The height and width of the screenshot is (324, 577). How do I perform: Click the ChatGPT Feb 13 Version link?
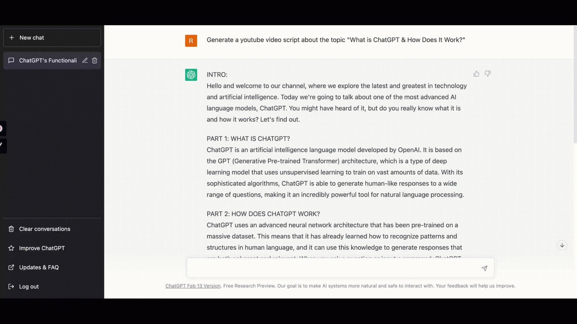tap(193, 286)
